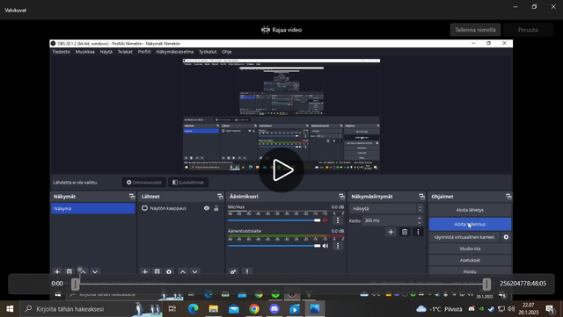Delete scene with Näkymät trash icon
Image resolution: width=563 pixels, height=317 pixels.
pyautogui.click(x=69, y=271)
